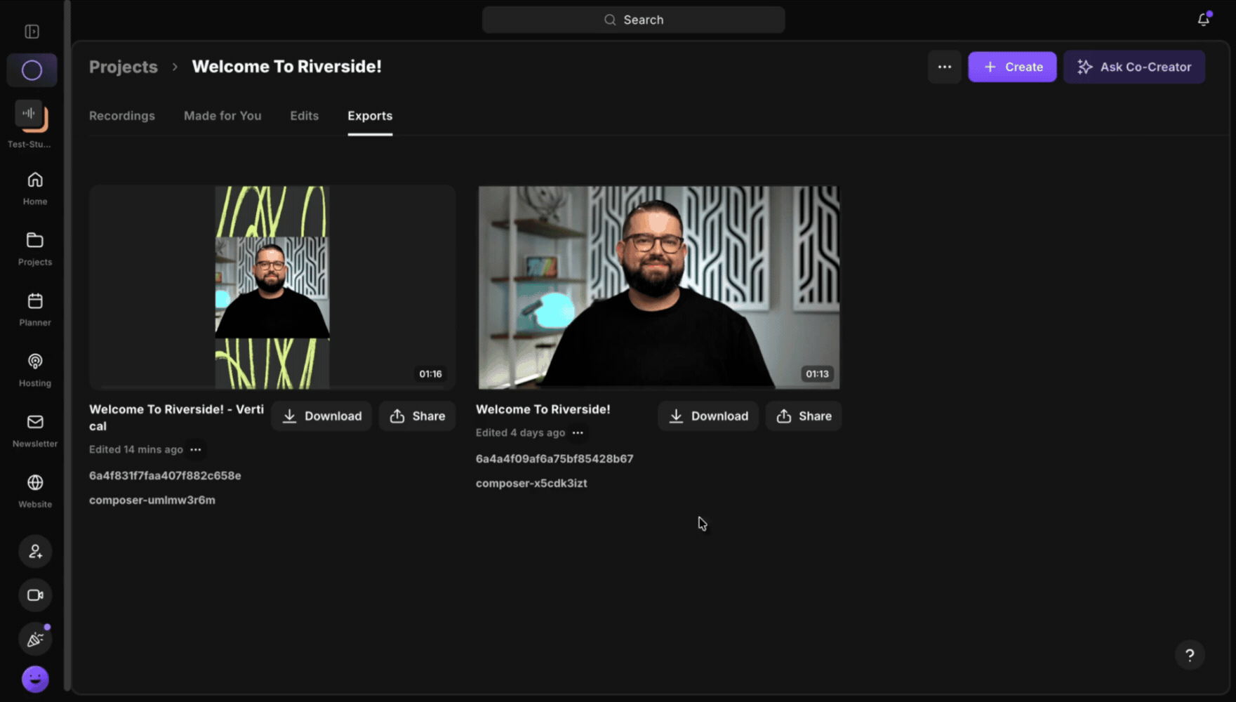
Task: Open Website globe icon
Action: pos(35,491)
